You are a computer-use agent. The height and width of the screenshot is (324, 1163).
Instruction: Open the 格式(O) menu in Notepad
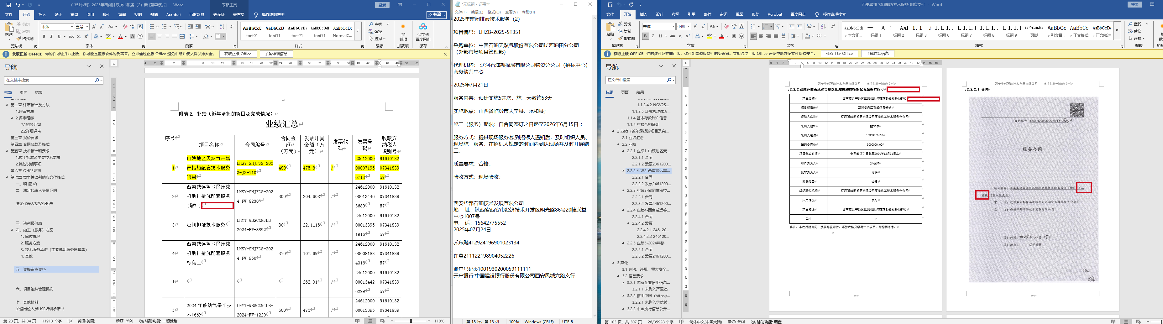click(494, 12)
